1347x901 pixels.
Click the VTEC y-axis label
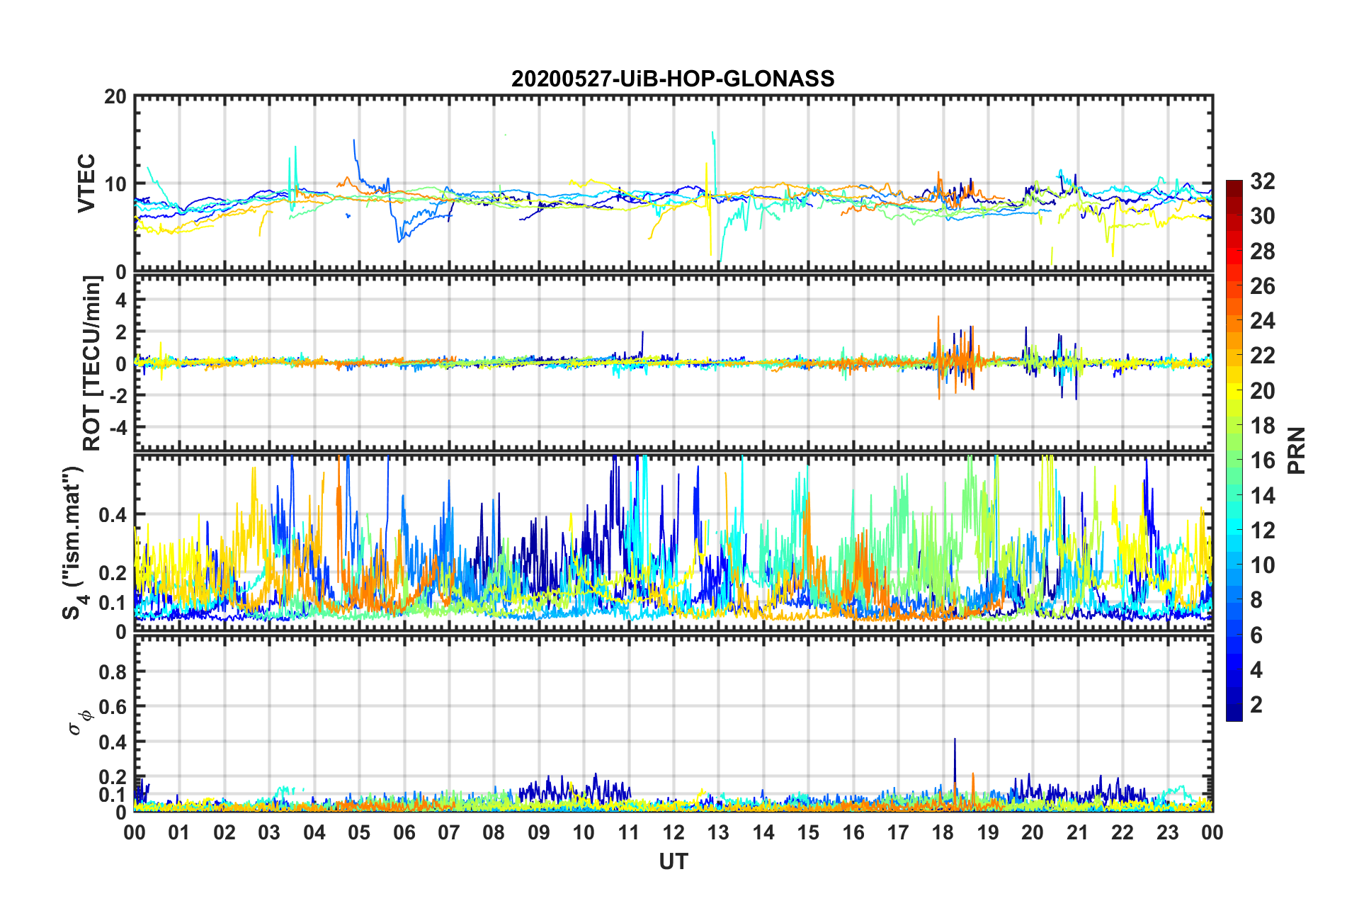(86, 183)
